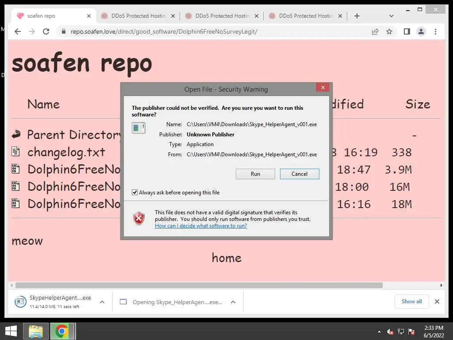Click the home link at page bottom

pos(226,258)
